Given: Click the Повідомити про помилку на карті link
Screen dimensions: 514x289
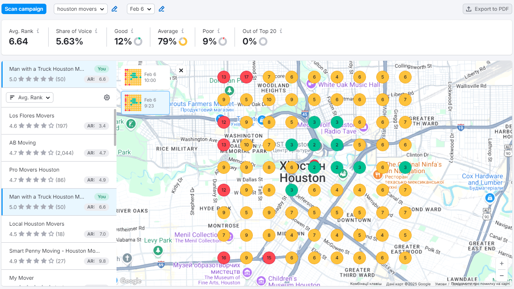Looking at the screenshot, I should pyautogui.click(x=480, y=284).
